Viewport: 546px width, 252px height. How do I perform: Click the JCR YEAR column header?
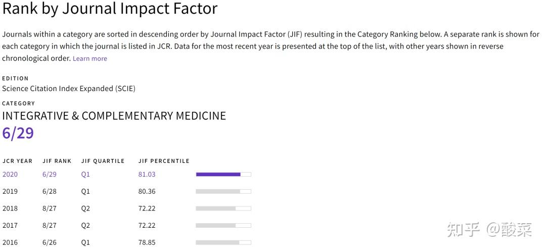tap(17, 161)
